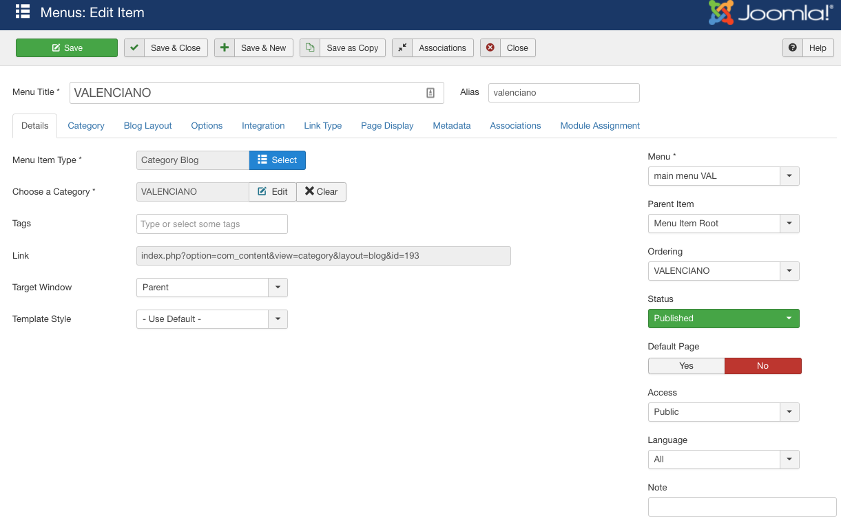
Task: Click the plus icon for Save & New
Action: coord(225,47)
